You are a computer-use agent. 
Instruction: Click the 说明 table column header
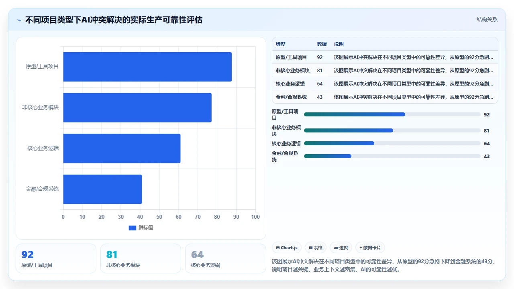point(339,44)
